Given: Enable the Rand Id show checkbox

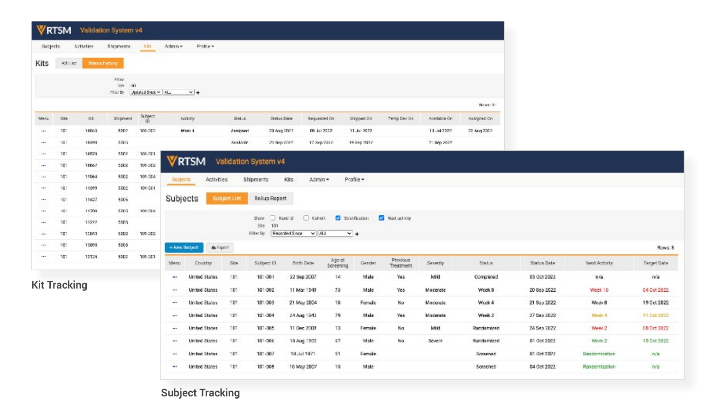Looking at the screenshot, I should click(x=273, y=218).
